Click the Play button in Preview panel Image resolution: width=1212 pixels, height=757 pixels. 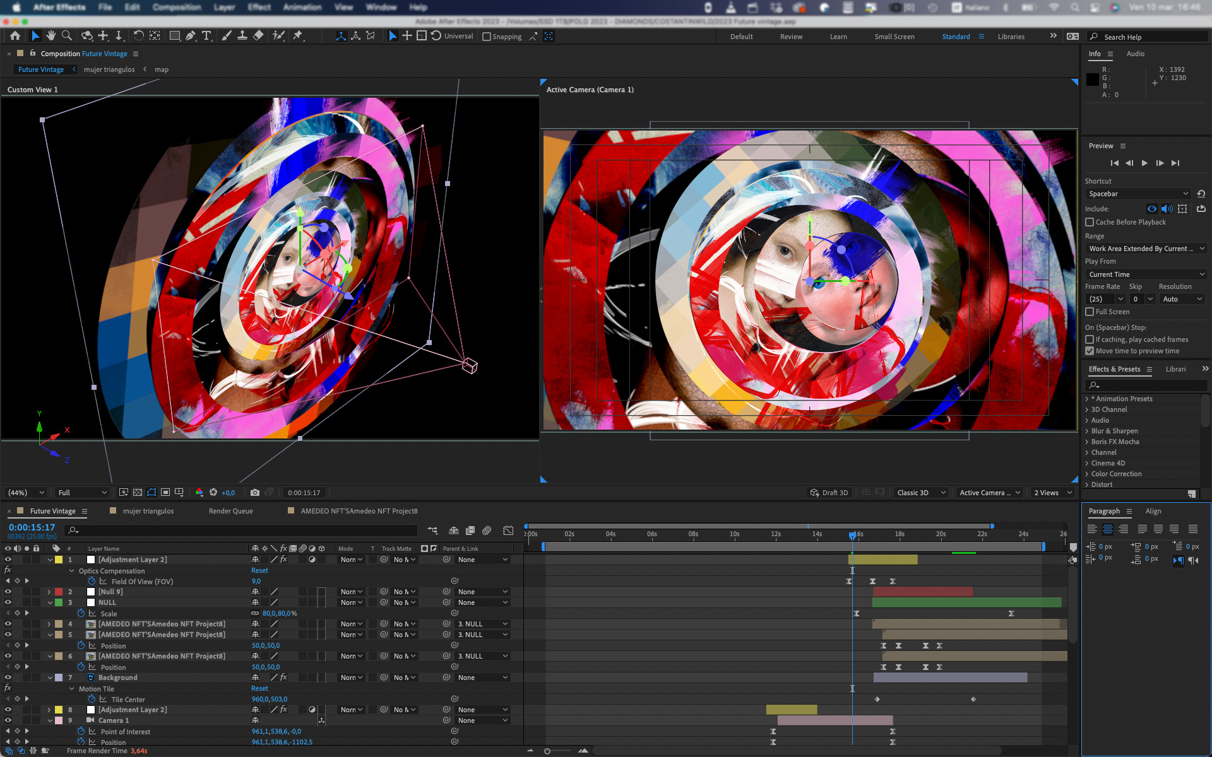click(1144, 163)
